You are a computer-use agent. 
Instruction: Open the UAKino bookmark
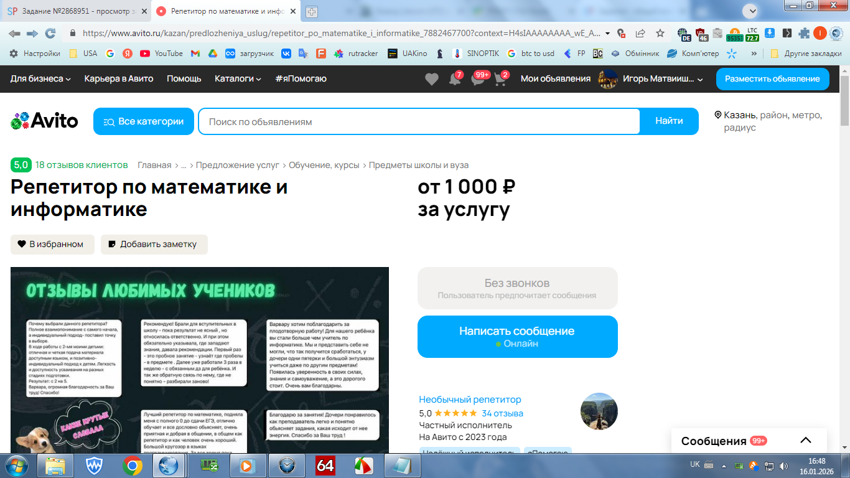coord(407,54)
